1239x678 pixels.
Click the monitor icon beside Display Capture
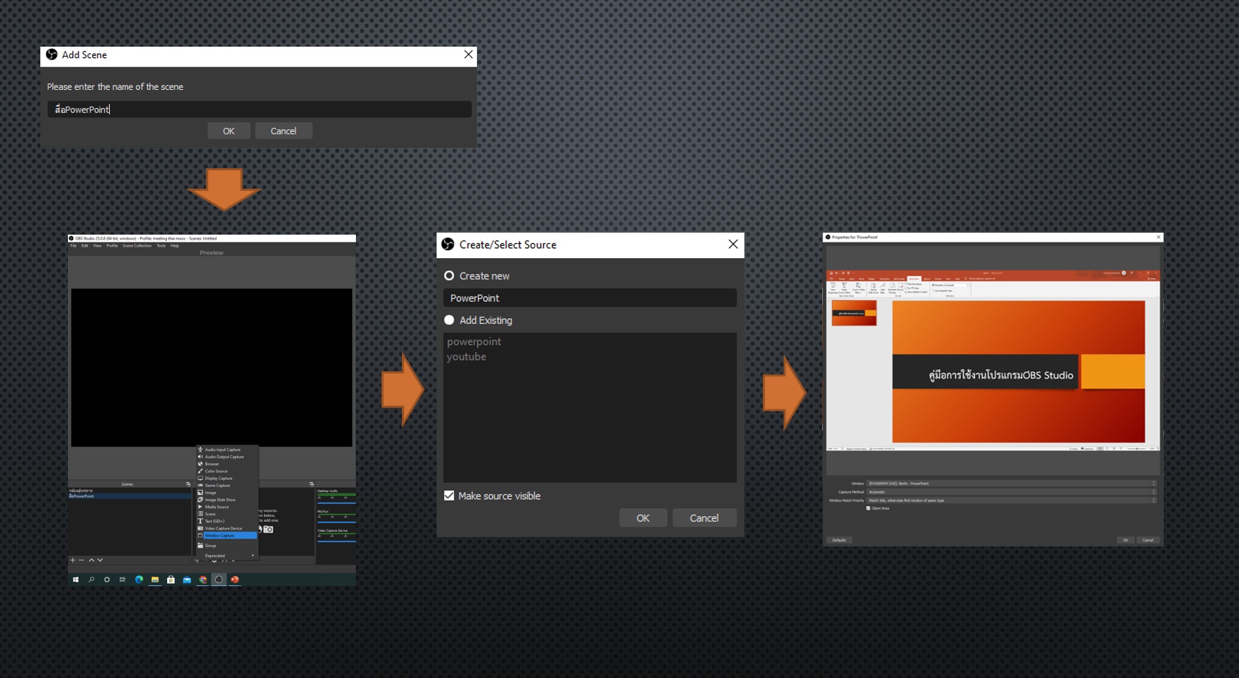tap(200, 479)
